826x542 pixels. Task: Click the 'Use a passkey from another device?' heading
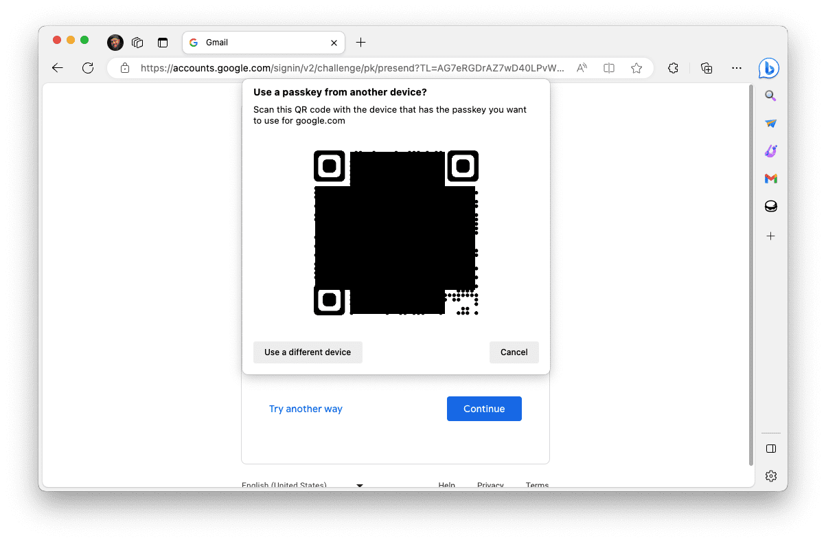coord(341,92)
